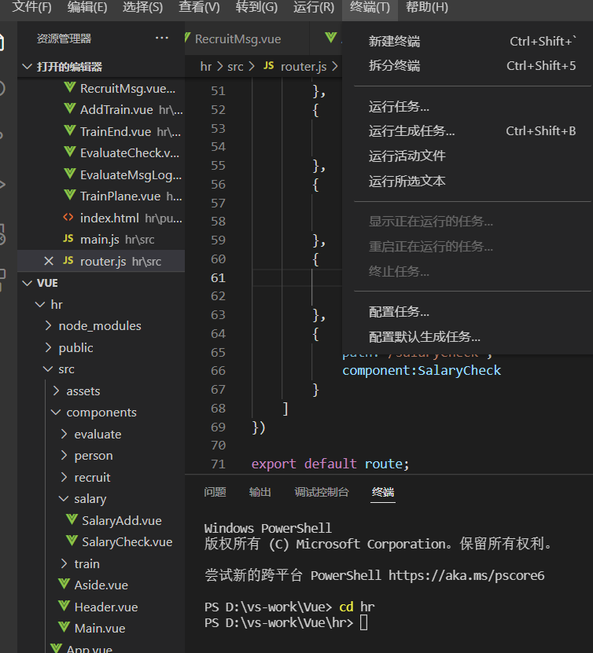Select 配置任务... menu entry

tap(473, 311)
